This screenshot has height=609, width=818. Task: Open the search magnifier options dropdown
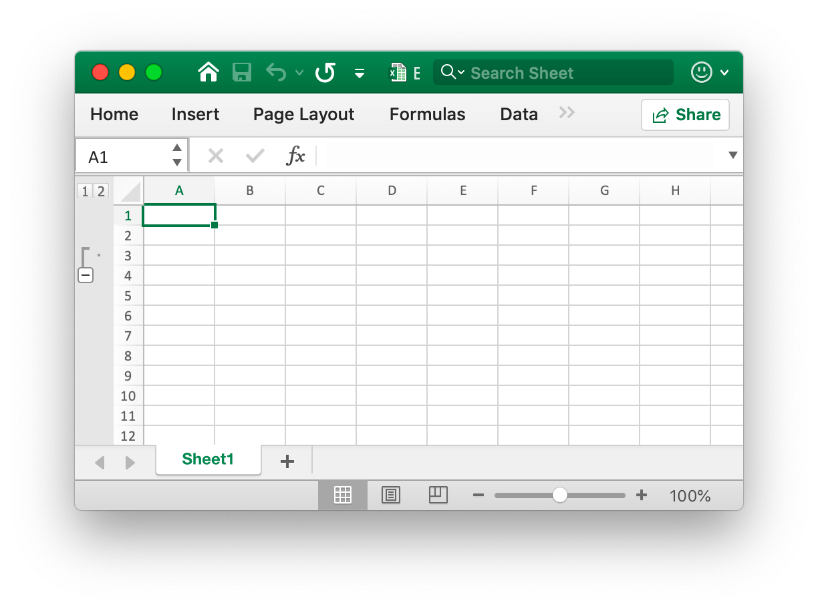click(452, 72)
